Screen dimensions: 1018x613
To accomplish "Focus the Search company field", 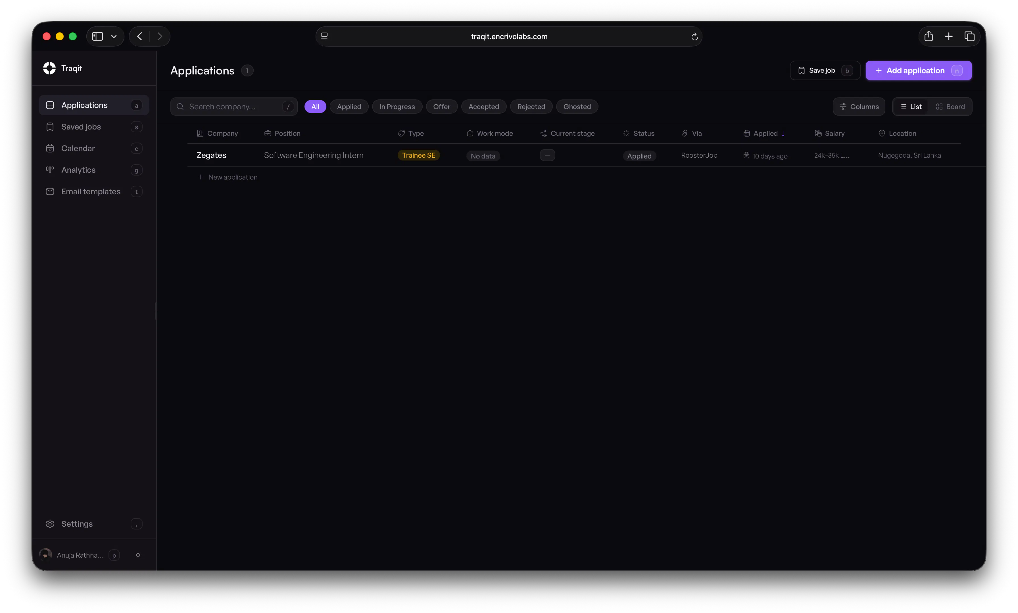I will (x=234, y=107).
